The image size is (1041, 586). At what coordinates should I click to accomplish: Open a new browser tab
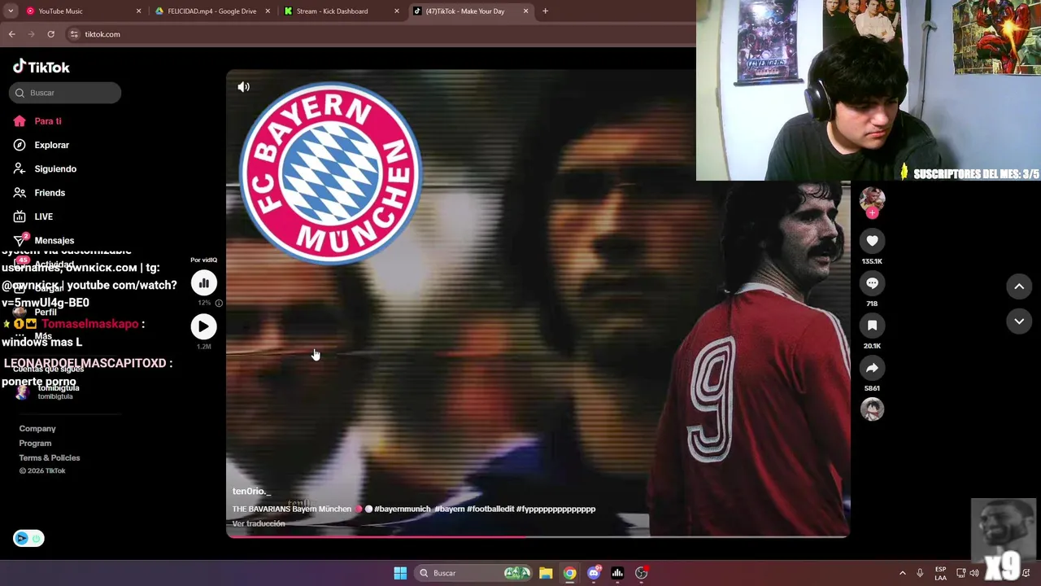pos(545,11)
